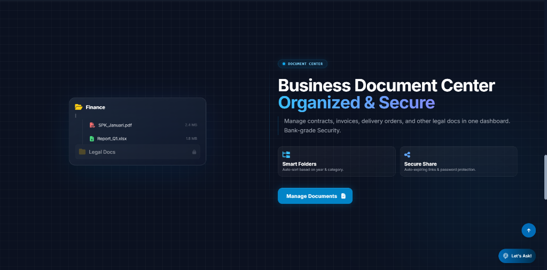Click the Auto-expiring links & password protection text
This screenshot has height=270, width=547.
440,170
